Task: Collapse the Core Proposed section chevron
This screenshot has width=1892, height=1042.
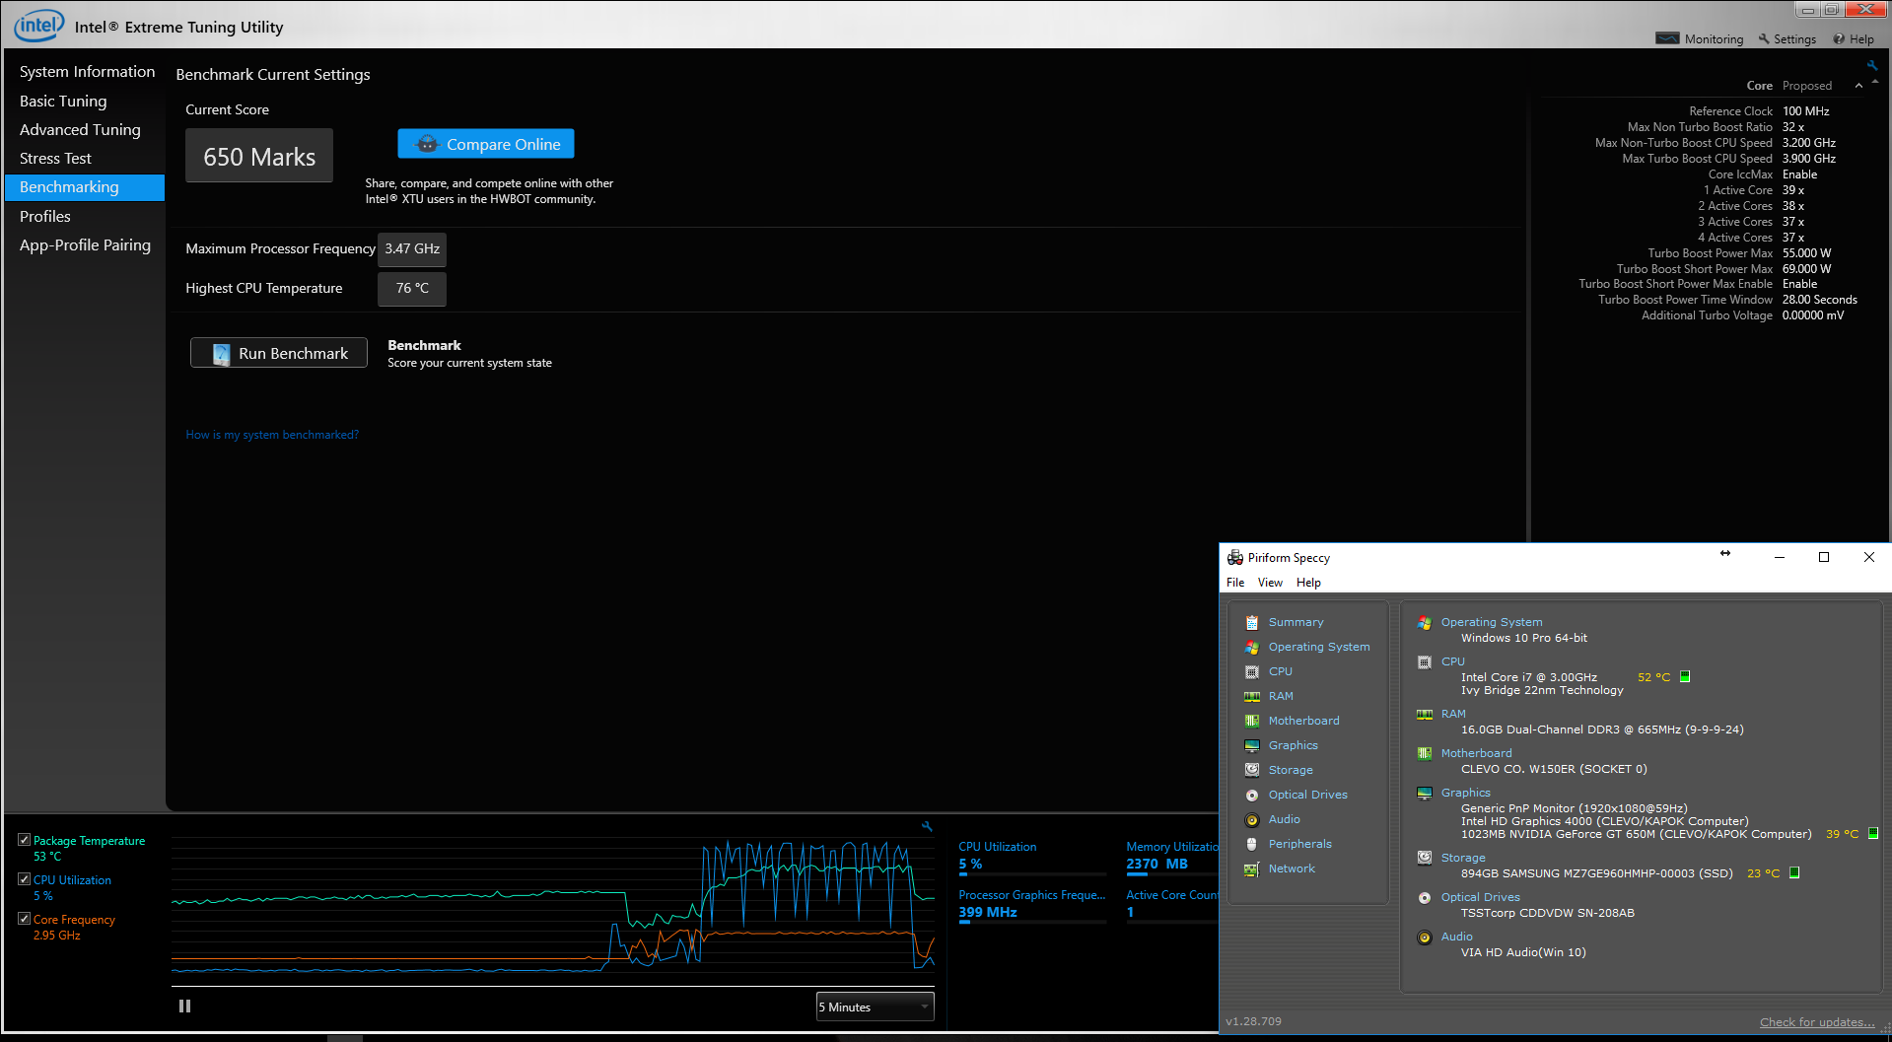Action: (1858, 86)
